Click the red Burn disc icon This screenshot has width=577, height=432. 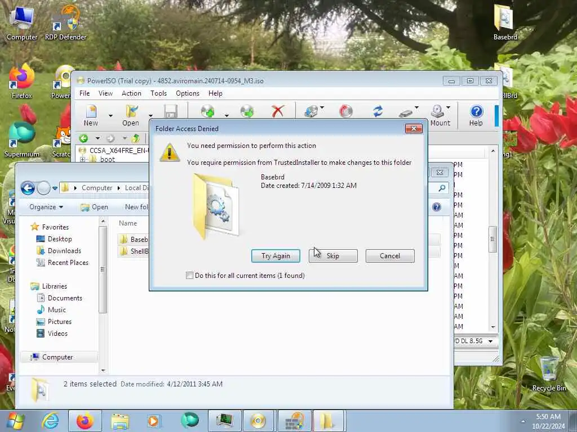point(346,111)
